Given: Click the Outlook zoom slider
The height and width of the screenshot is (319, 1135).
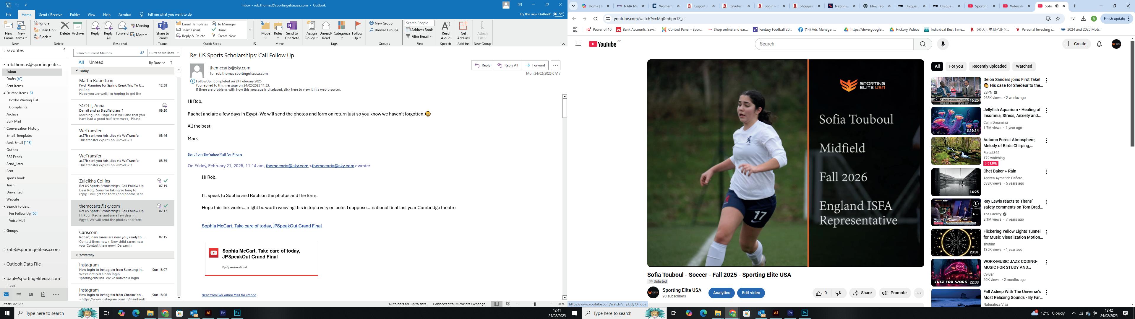Looking at the screenshot, I should coord(535,304).
